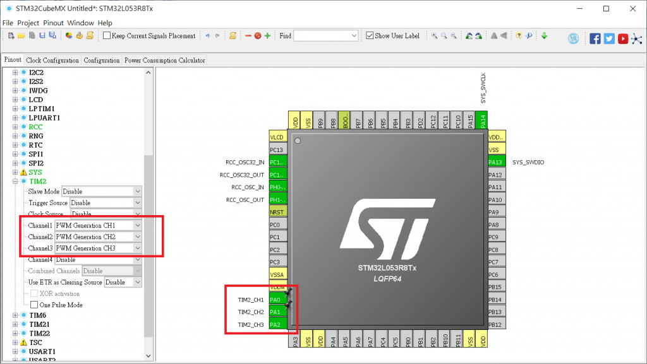
Task: Click the red circle clear pinouts icon
Action: point(258,36)
